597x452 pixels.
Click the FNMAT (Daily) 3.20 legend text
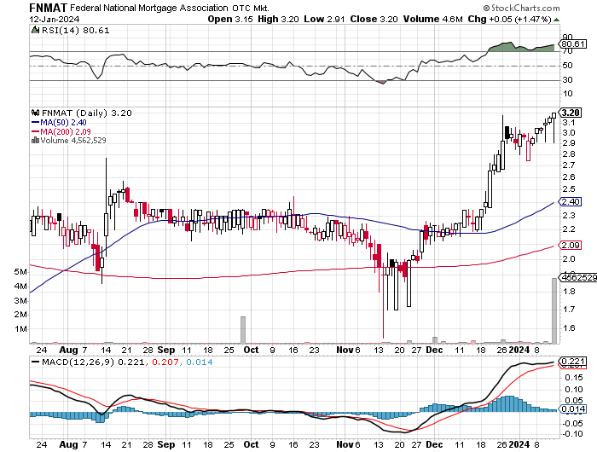[x=86, y=113]
